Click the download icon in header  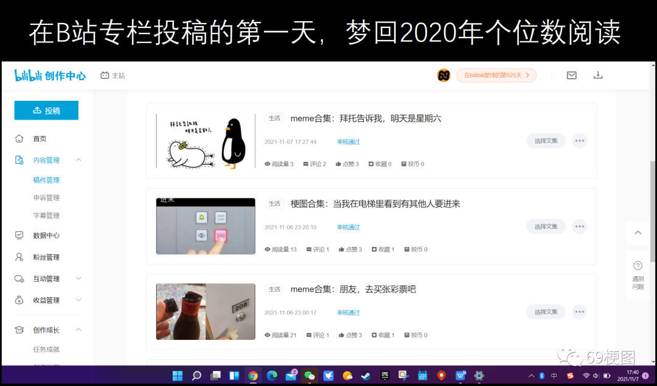pyautogui.click(x=598, y=75)
